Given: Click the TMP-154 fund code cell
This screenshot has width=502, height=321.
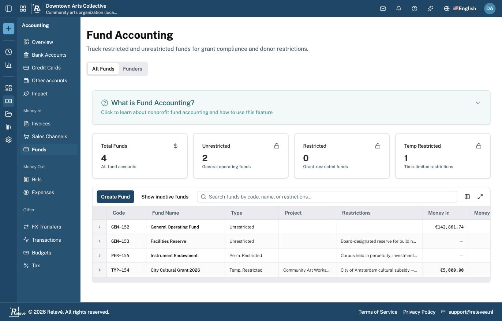Looking at the screenshot, I should pos(126,270).
